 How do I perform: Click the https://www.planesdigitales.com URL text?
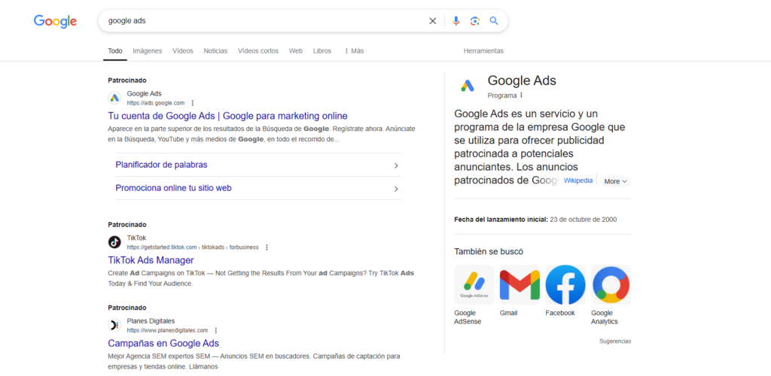(x=167, y=330)
